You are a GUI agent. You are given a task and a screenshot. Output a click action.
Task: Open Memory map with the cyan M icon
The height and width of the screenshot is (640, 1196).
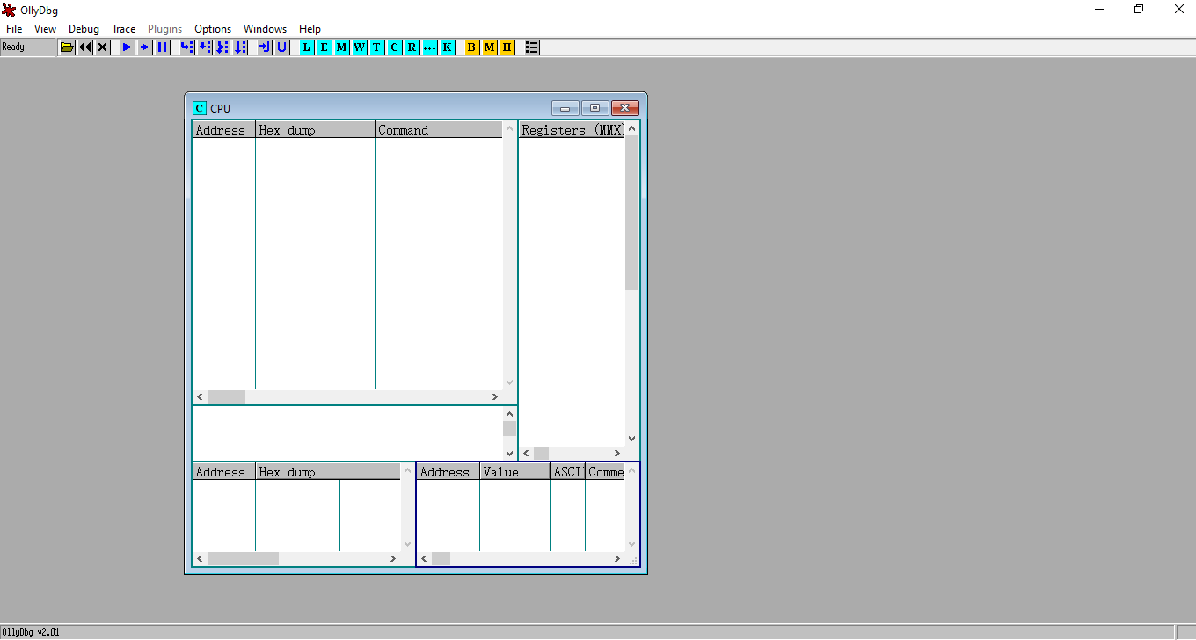[342, 47]
